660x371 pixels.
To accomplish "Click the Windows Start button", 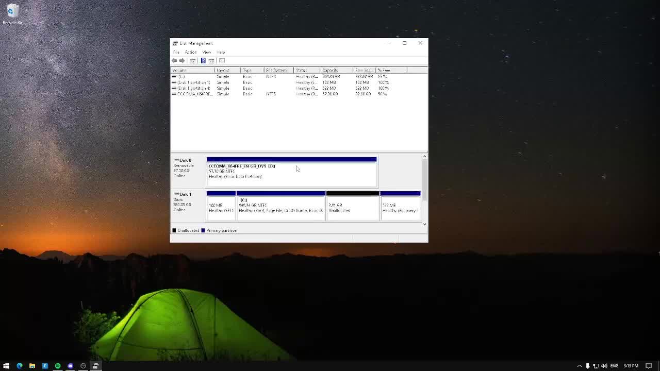I will pos(6,366).
